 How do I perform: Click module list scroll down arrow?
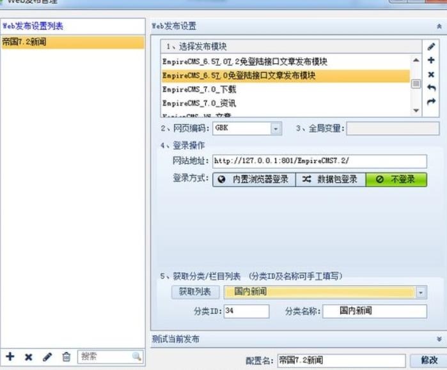coord(416,111)
